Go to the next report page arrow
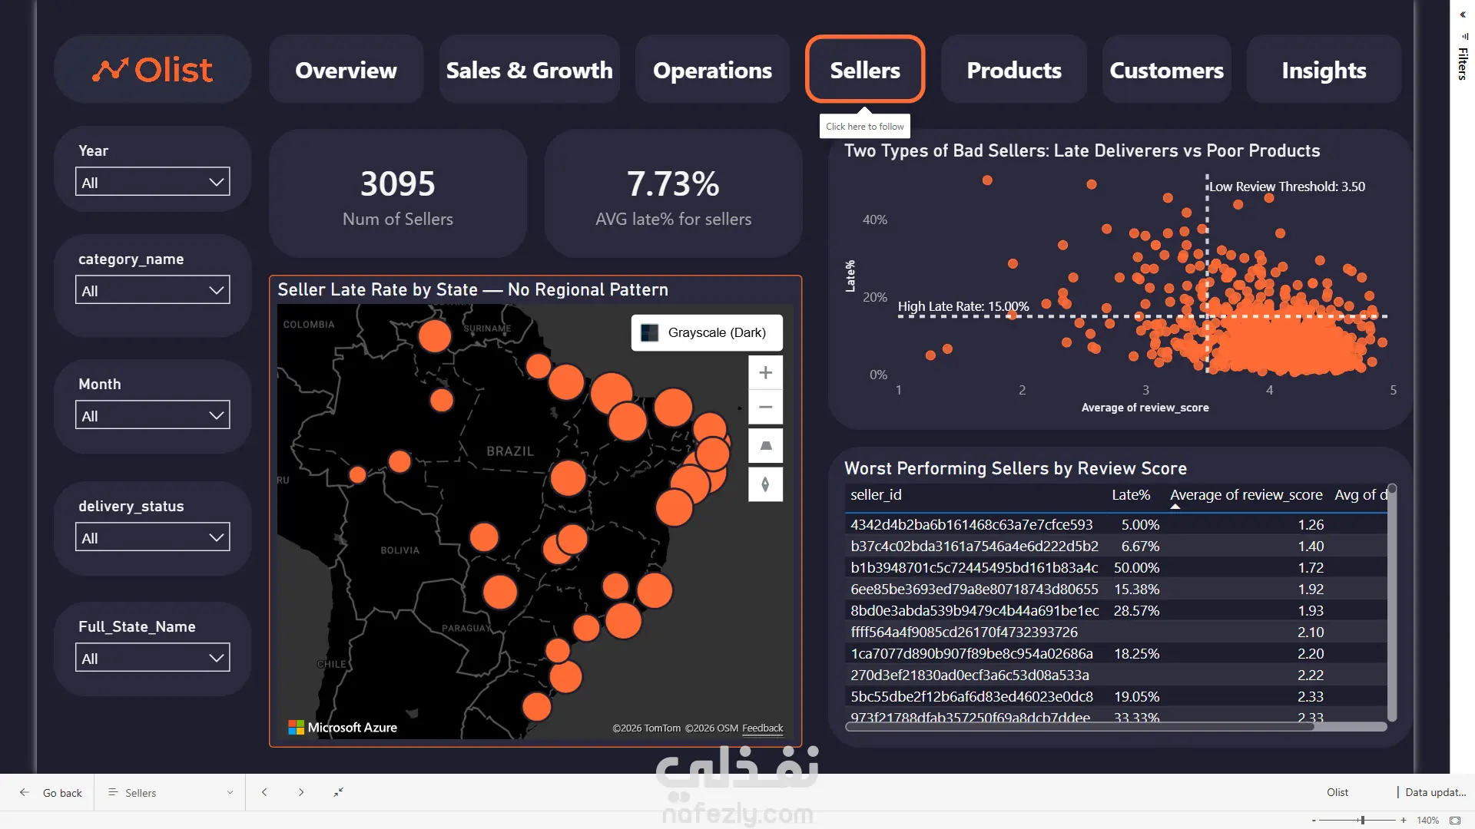Viewport: 1475px width, 829px height. coord(301,792)
